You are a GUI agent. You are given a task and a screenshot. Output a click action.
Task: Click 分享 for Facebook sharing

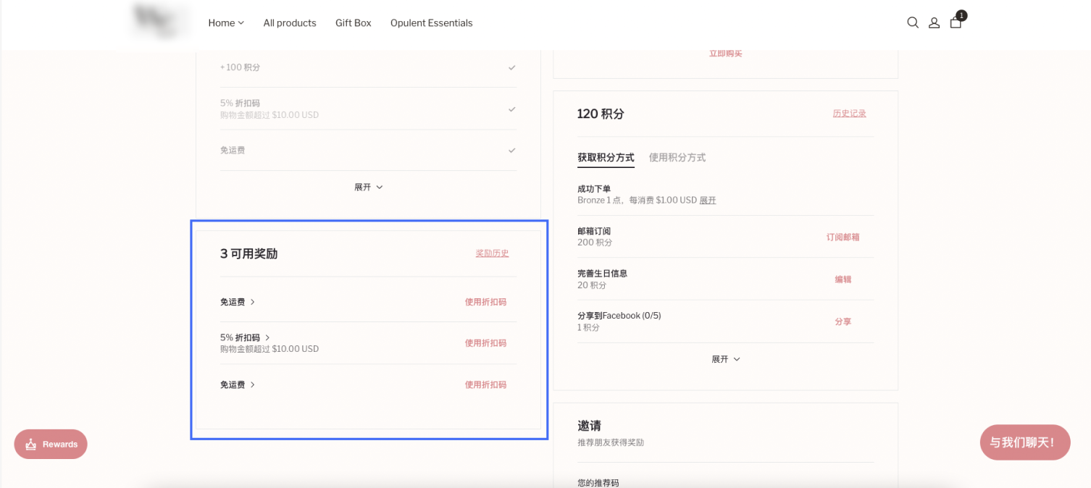point(843,321)
